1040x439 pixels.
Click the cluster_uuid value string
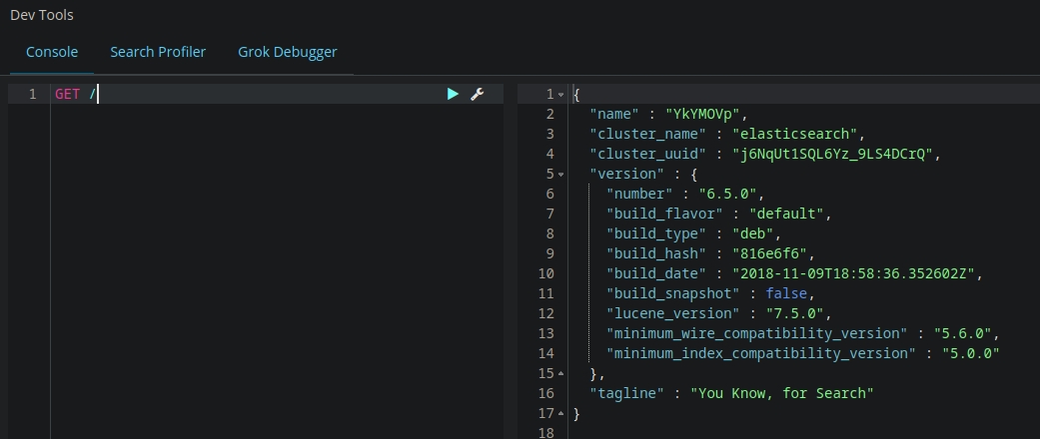click(828, 154)
